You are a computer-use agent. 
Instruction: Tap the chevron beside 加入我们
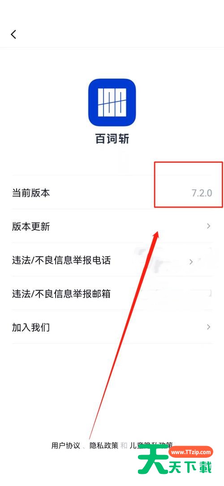(x=209, y=327)
